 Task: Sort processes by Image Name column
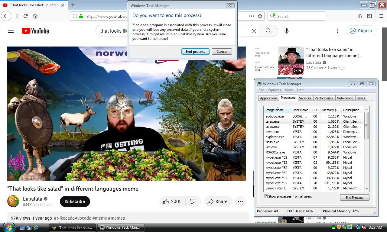(x=277, y=110)
